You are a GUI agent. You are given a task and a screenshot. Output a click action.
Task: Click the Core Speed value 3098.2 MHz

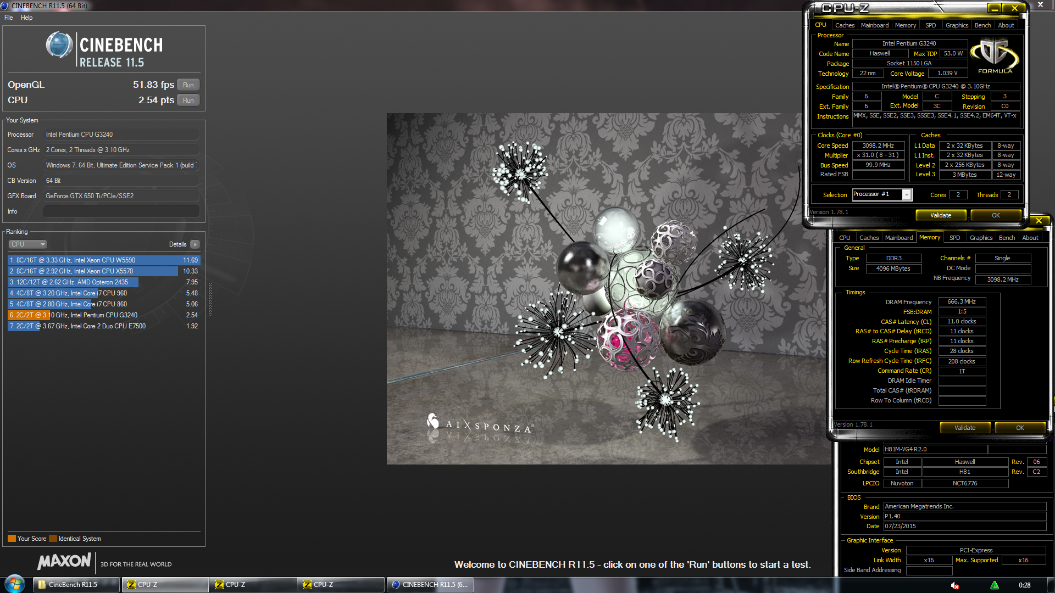click(x=878, y=146)
